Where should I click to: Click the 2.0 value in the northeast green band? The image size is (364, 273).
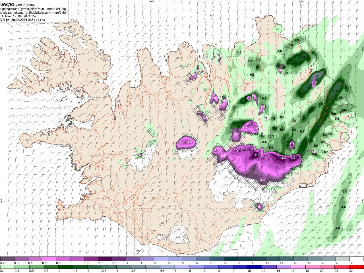pyautogui.click(x=292, y=61)
